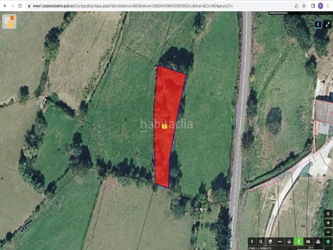This screenshot has width=333, height=250.
Task: Zoom in with the plus button
Action: tap(328, 223)
